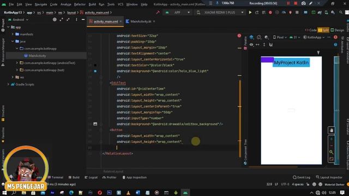Click the volume icon in the system tray
This screenshot has height=196, width=349.
coord(324,193)
